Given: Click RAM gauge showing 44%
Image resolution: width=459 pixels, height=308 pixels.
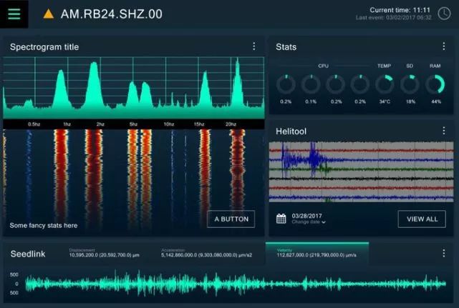Looking at the screenshot, I should [x=435, y=84].
